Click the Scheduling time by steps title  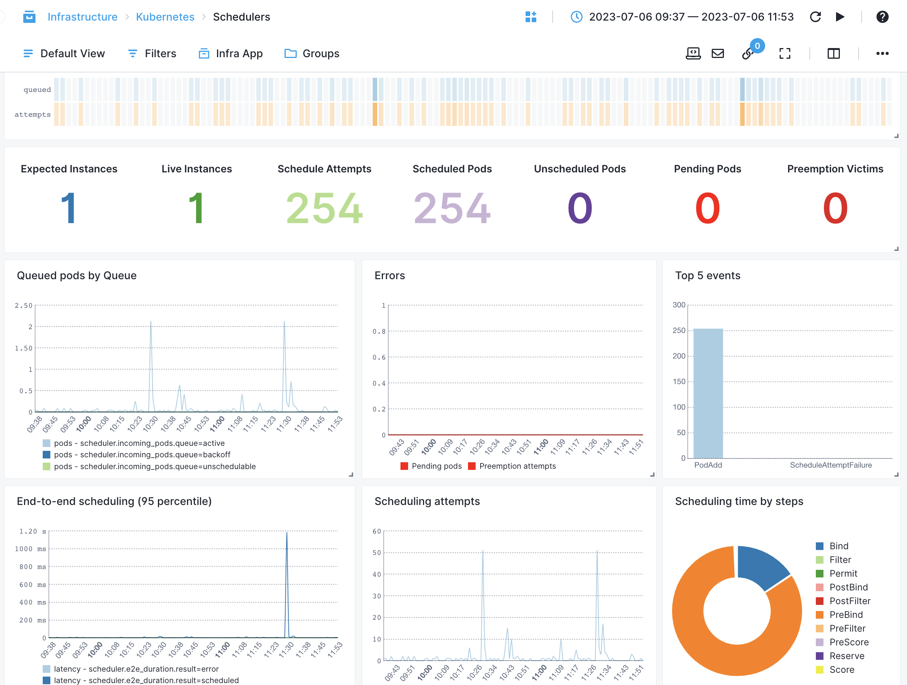click(739, 501)
